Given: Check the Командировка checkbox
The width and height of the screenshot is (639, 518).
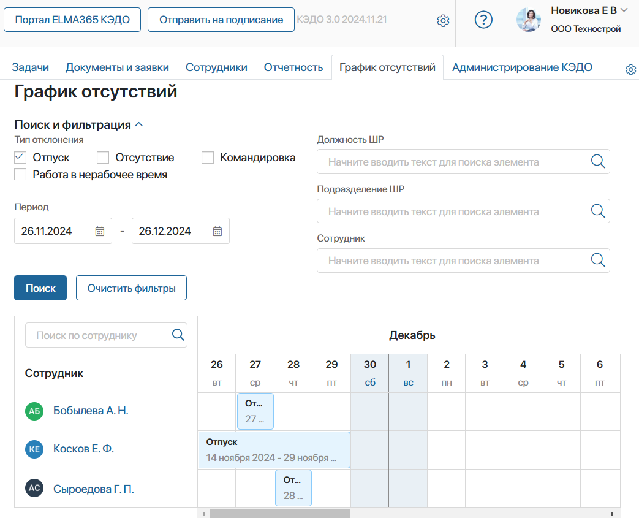Looking at the screenshot, I should tap(208, 158).
